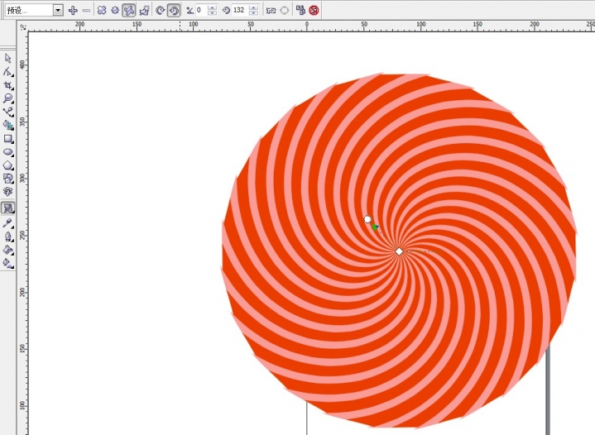
Task: Click the Delete Preset minus button
Action: point(86,10)
